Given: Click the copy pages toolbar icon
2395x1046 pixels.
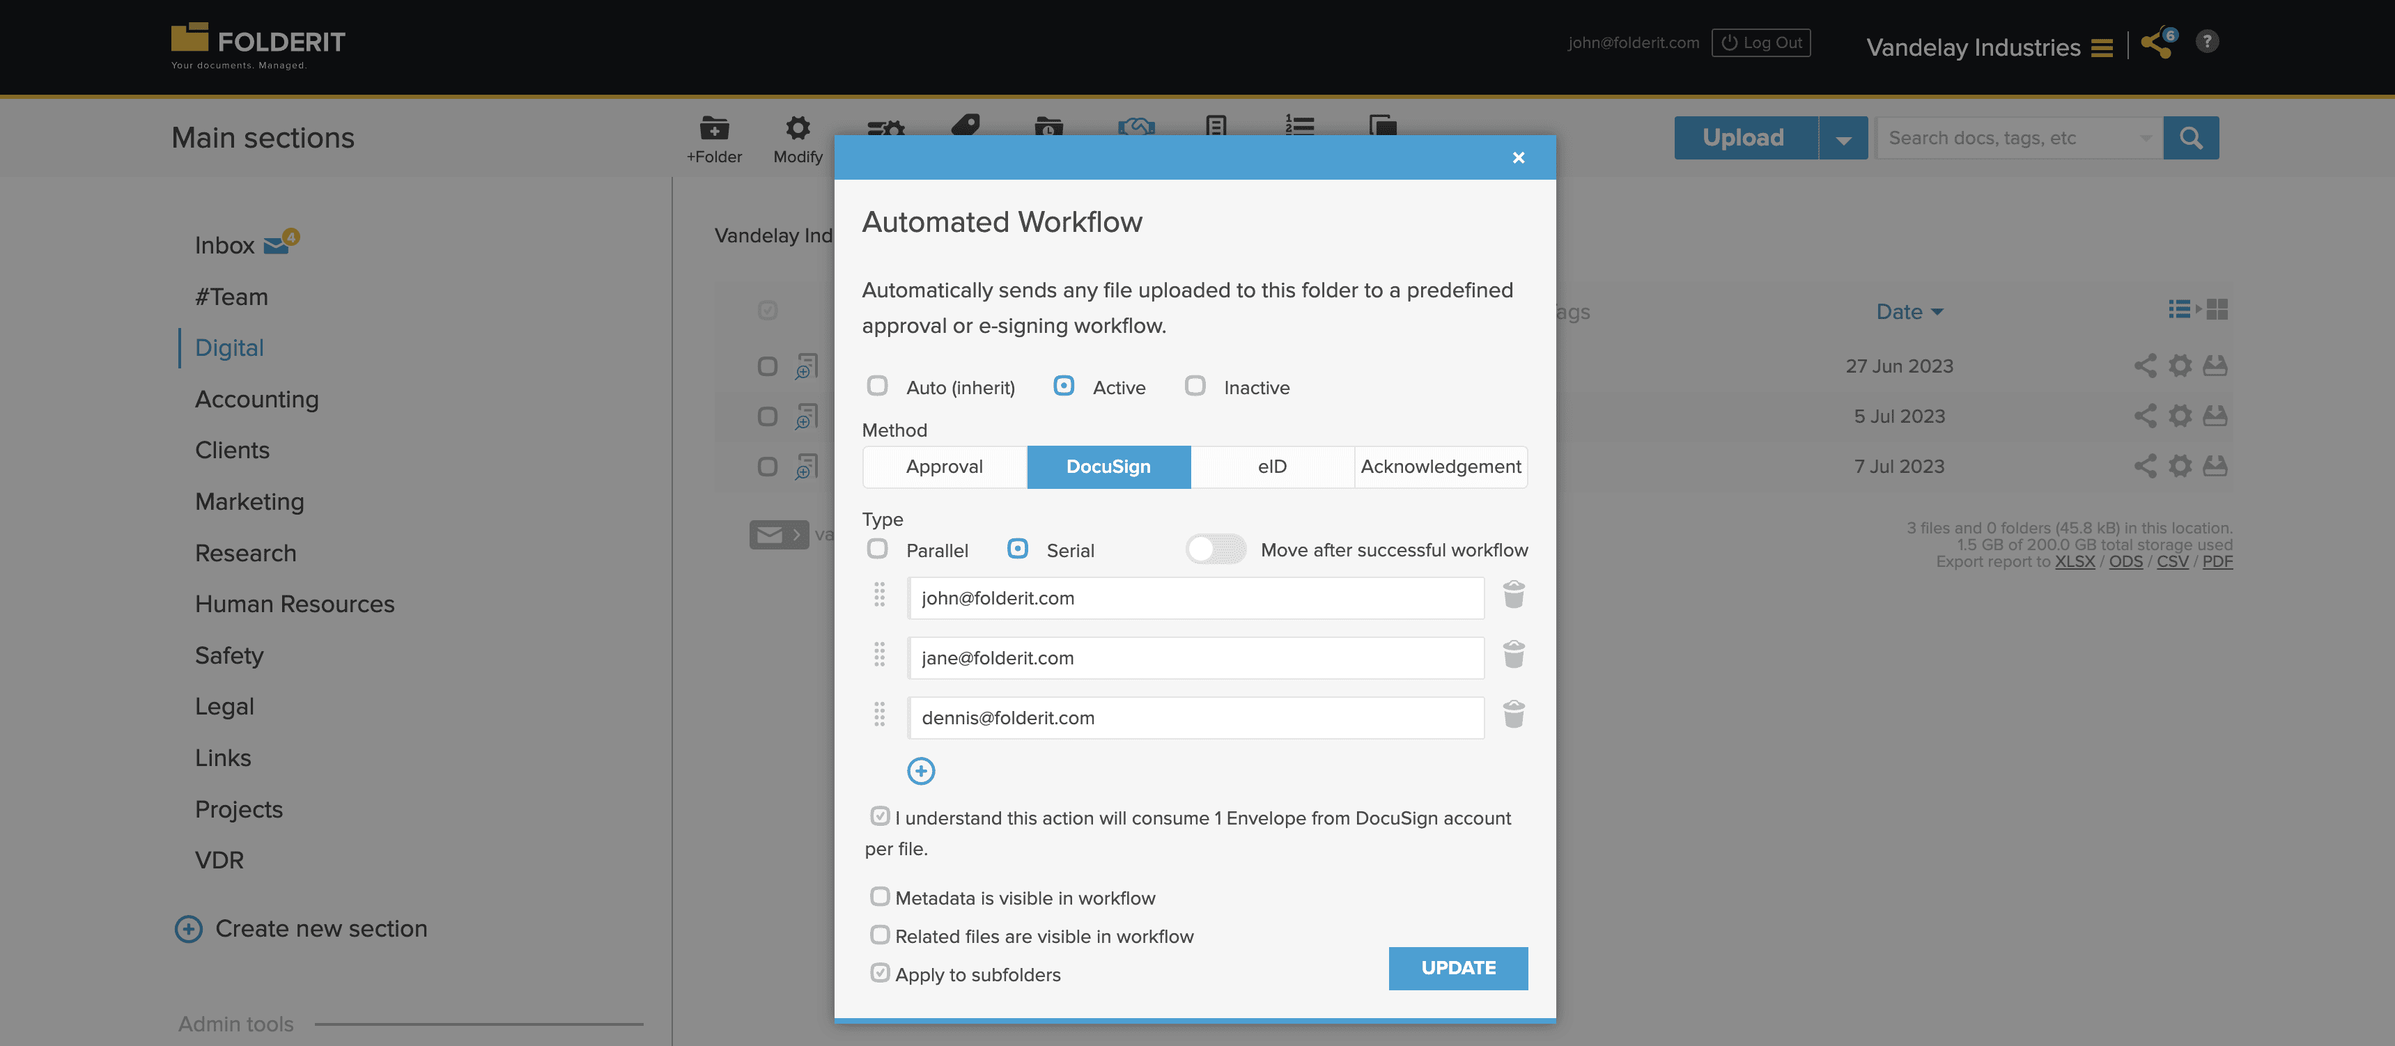Looking at the screenshot, I should (x=1383, y=125).
